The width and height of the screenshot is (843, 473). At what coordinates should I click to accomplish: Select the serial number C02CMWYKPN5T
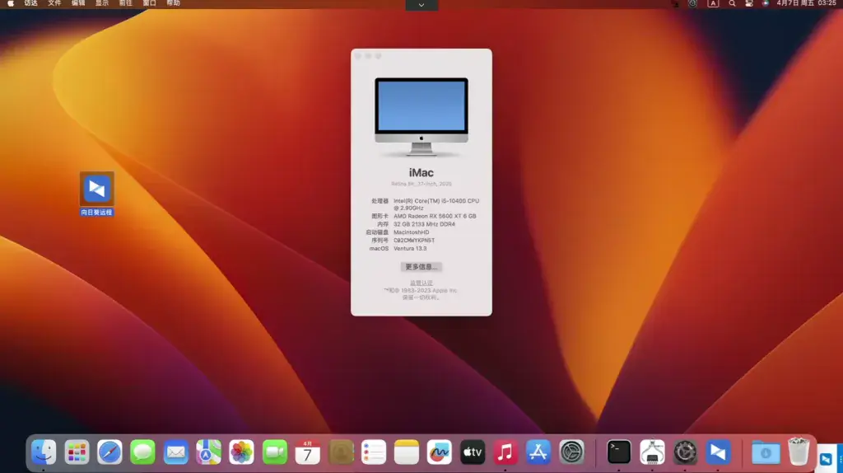click(413, 241)
